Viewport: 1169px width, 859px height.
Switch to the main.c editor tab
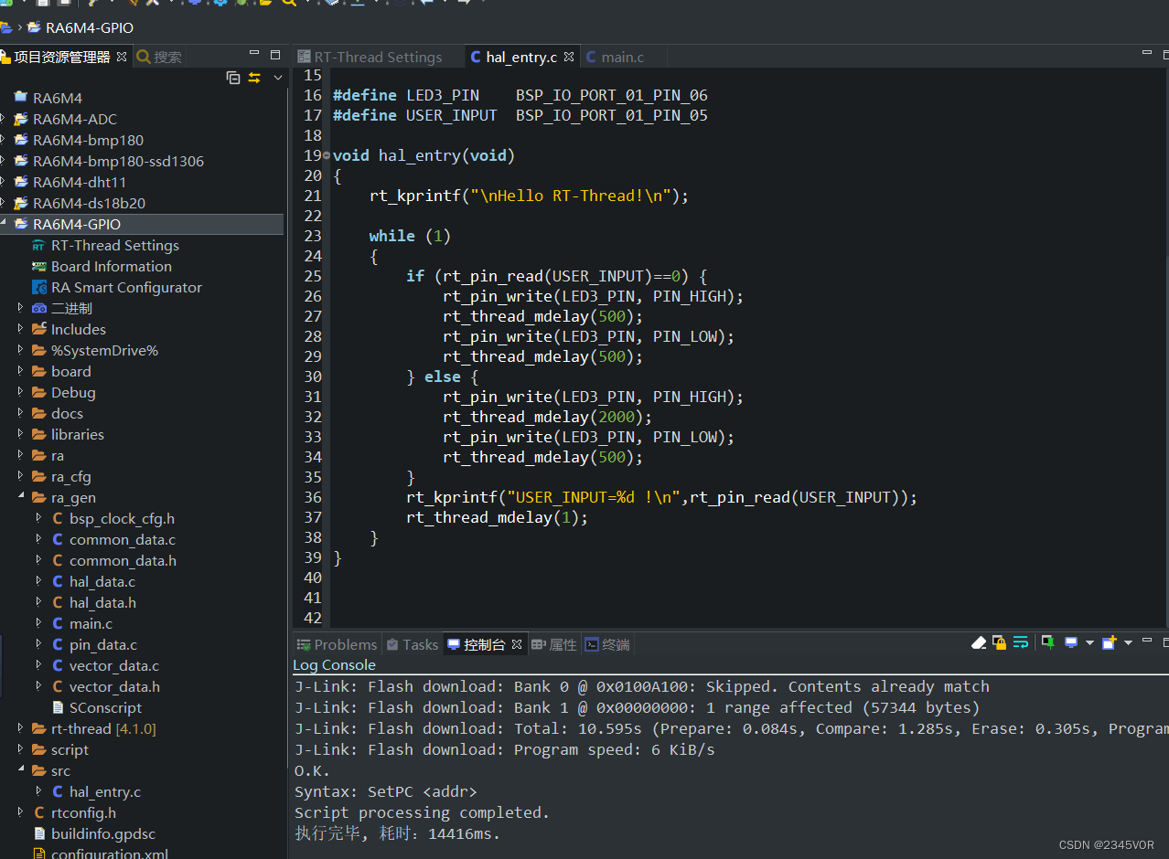[x=622, y=57]
